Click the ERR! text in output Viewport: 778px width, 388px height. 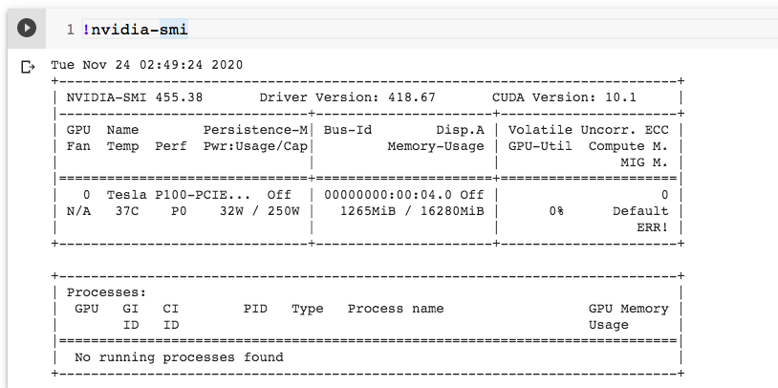click(652, 227)
